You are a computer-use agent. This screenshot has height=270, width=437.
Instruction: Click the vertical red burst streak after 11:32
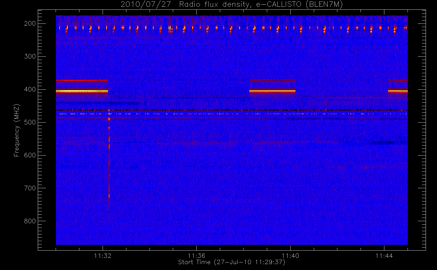(x=109, y=159)
